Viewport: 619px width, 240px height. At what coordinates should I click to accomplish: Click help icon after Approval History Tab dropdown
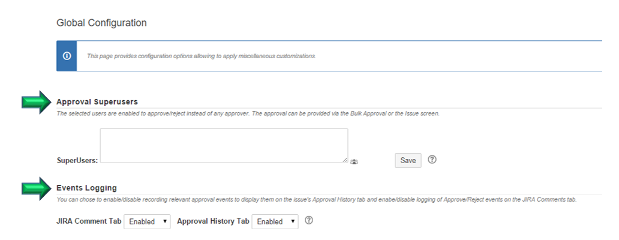(309, 220)
